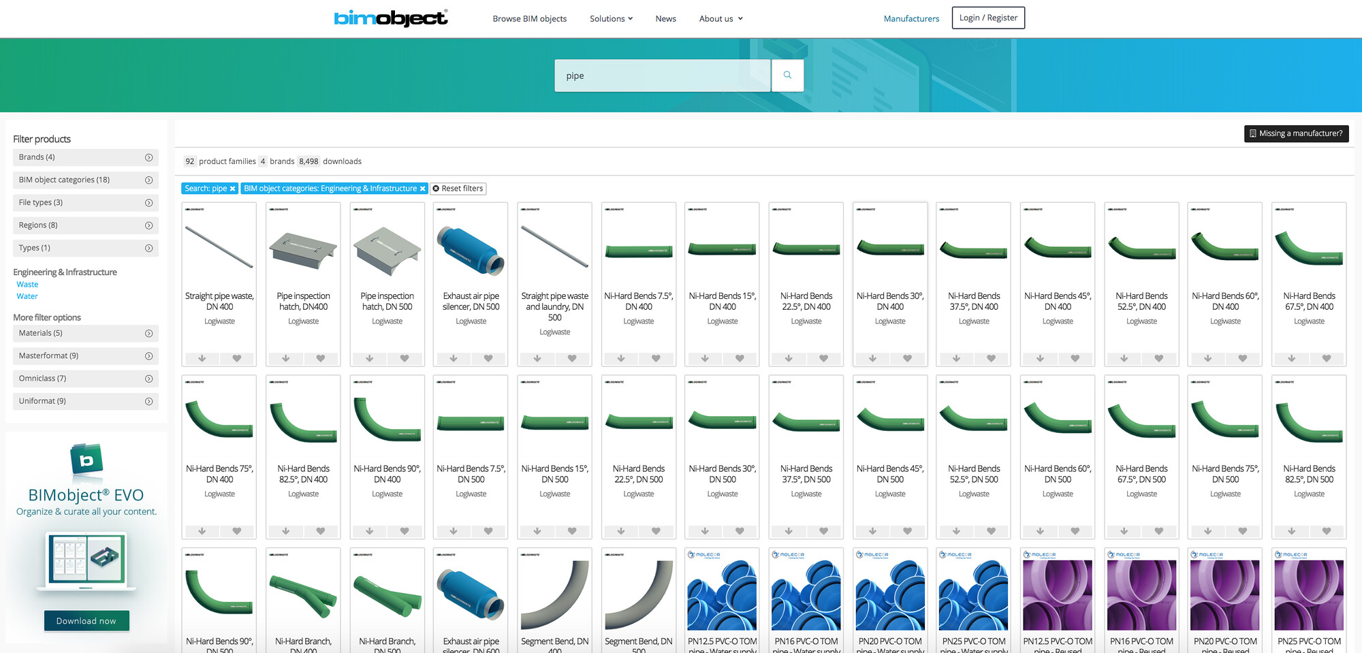The image size is (1362, 653).
Task: Download Ni-Hard Bends 67.5° DN 400
Action: point(1292,358)
